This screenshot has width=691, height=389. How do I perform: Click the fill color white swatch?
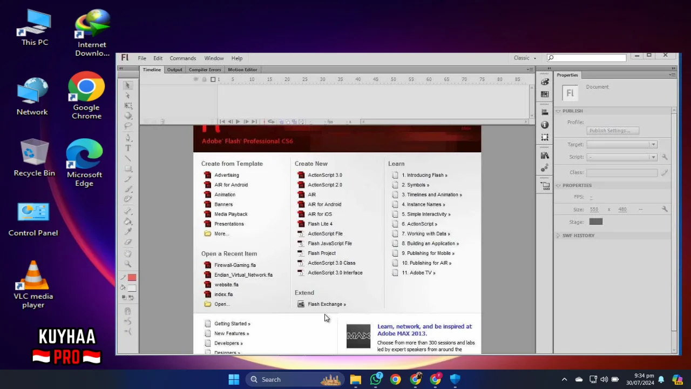(x=132, y=288)
